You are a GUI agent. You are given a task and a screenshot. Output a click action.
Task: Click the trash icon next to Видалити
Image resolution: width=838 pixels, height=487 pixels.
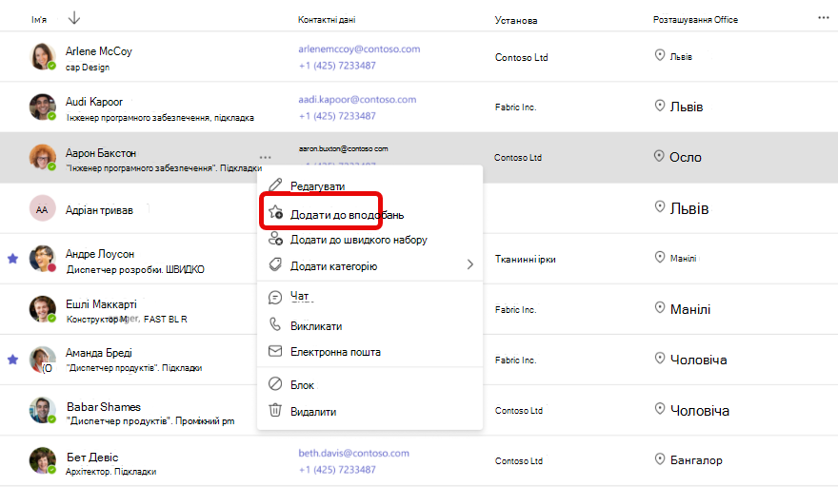(x=275, y=410)
